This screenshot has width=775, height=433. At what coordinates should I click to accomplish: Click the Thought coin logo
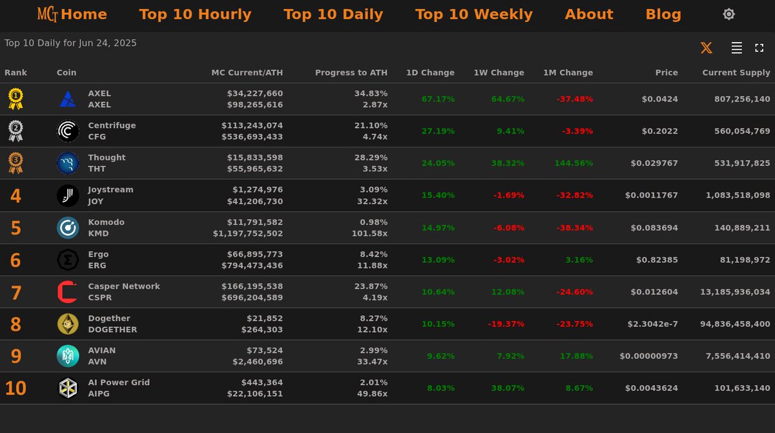click(x=68, y=164)
